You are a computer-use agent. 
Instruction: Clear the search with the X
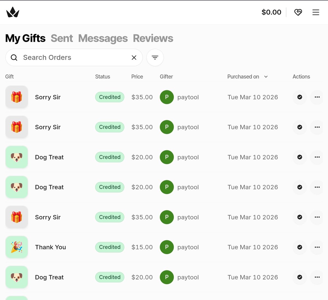coord(134,58)
